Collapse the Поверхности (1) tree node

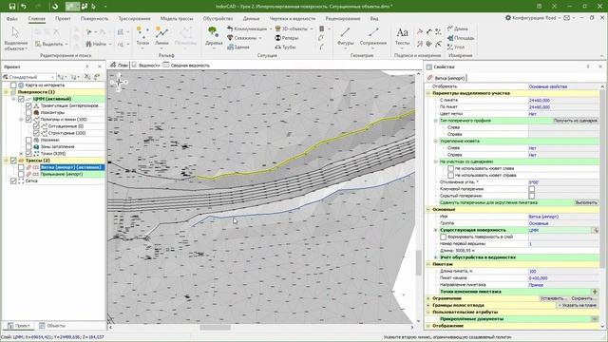coord(6,92)
